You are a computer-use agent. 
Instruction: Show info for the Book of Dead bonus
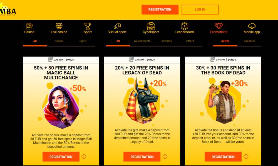246,157
